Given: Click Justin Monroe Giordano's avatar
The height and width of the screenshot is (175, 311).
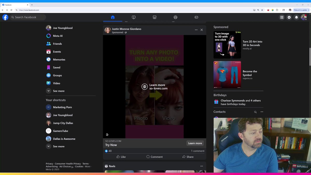Looking at the screenshot, I should click(x=108, y=30).
